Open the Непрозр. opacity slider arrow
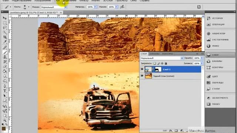Viewport: 237px width, 133px height. coord(95,7)
